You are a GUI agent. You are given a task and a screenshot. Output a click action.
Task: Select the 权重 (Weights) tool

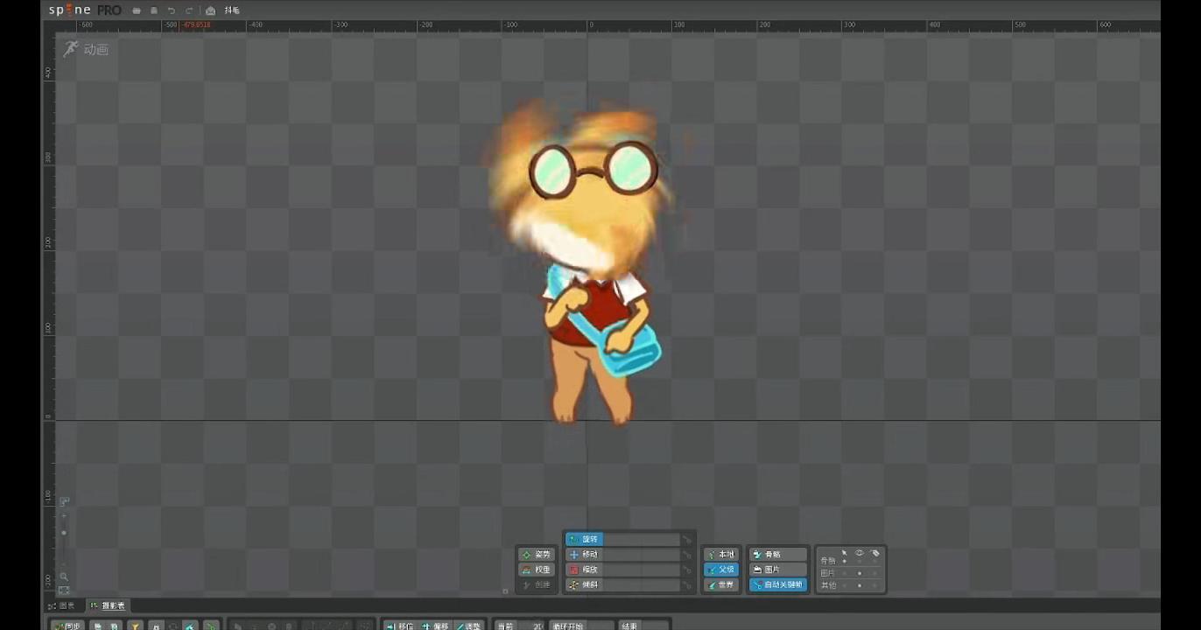(x=537, y=570)
